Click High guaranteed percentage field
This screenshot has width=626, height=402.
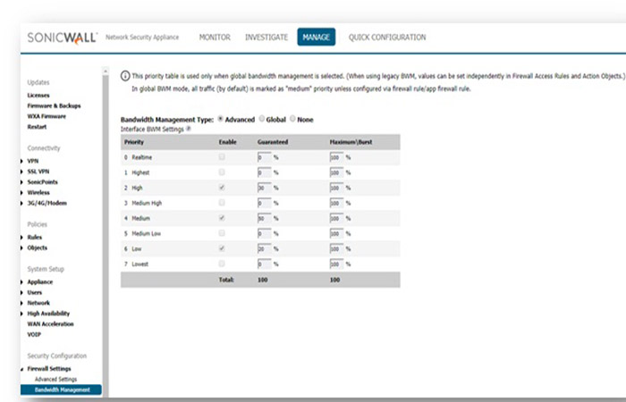tap(265, 188)
